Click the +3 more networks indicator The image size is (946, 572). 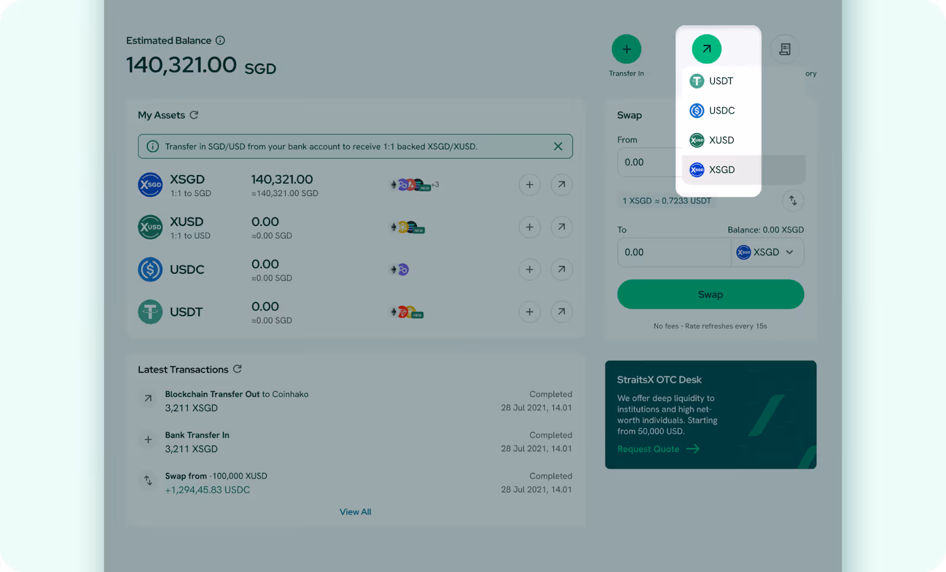tap(435, 184)
